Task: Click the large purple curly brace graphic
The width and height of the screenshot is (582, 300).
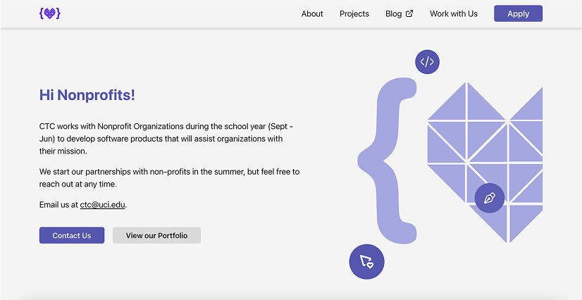Action: [388, 161]
